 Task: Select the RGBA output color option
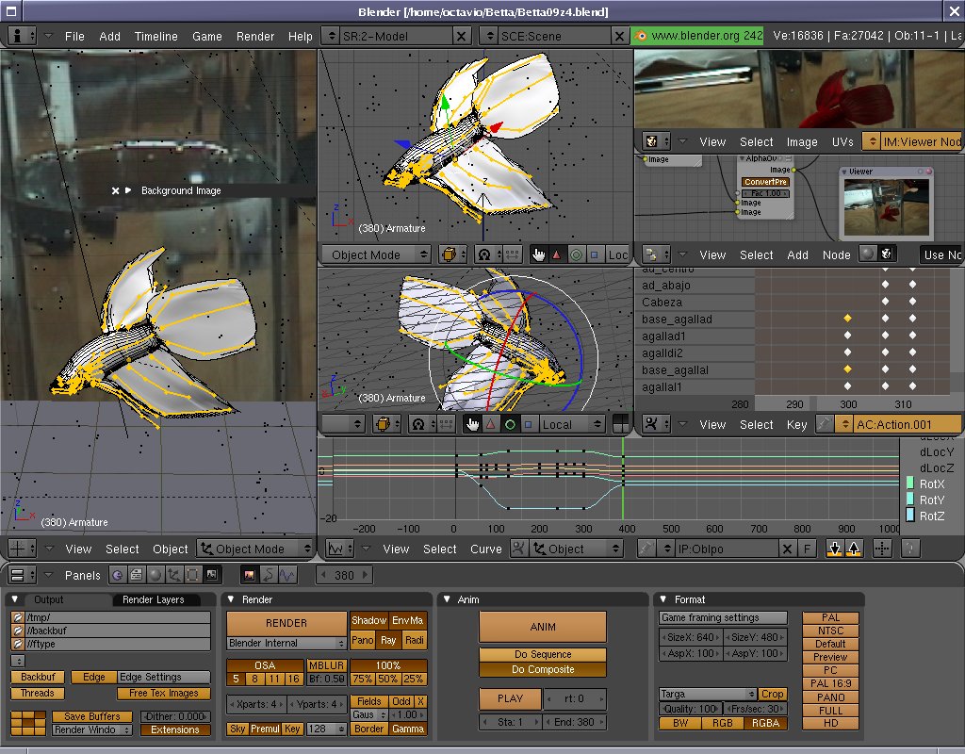click(x=767, y=724)
